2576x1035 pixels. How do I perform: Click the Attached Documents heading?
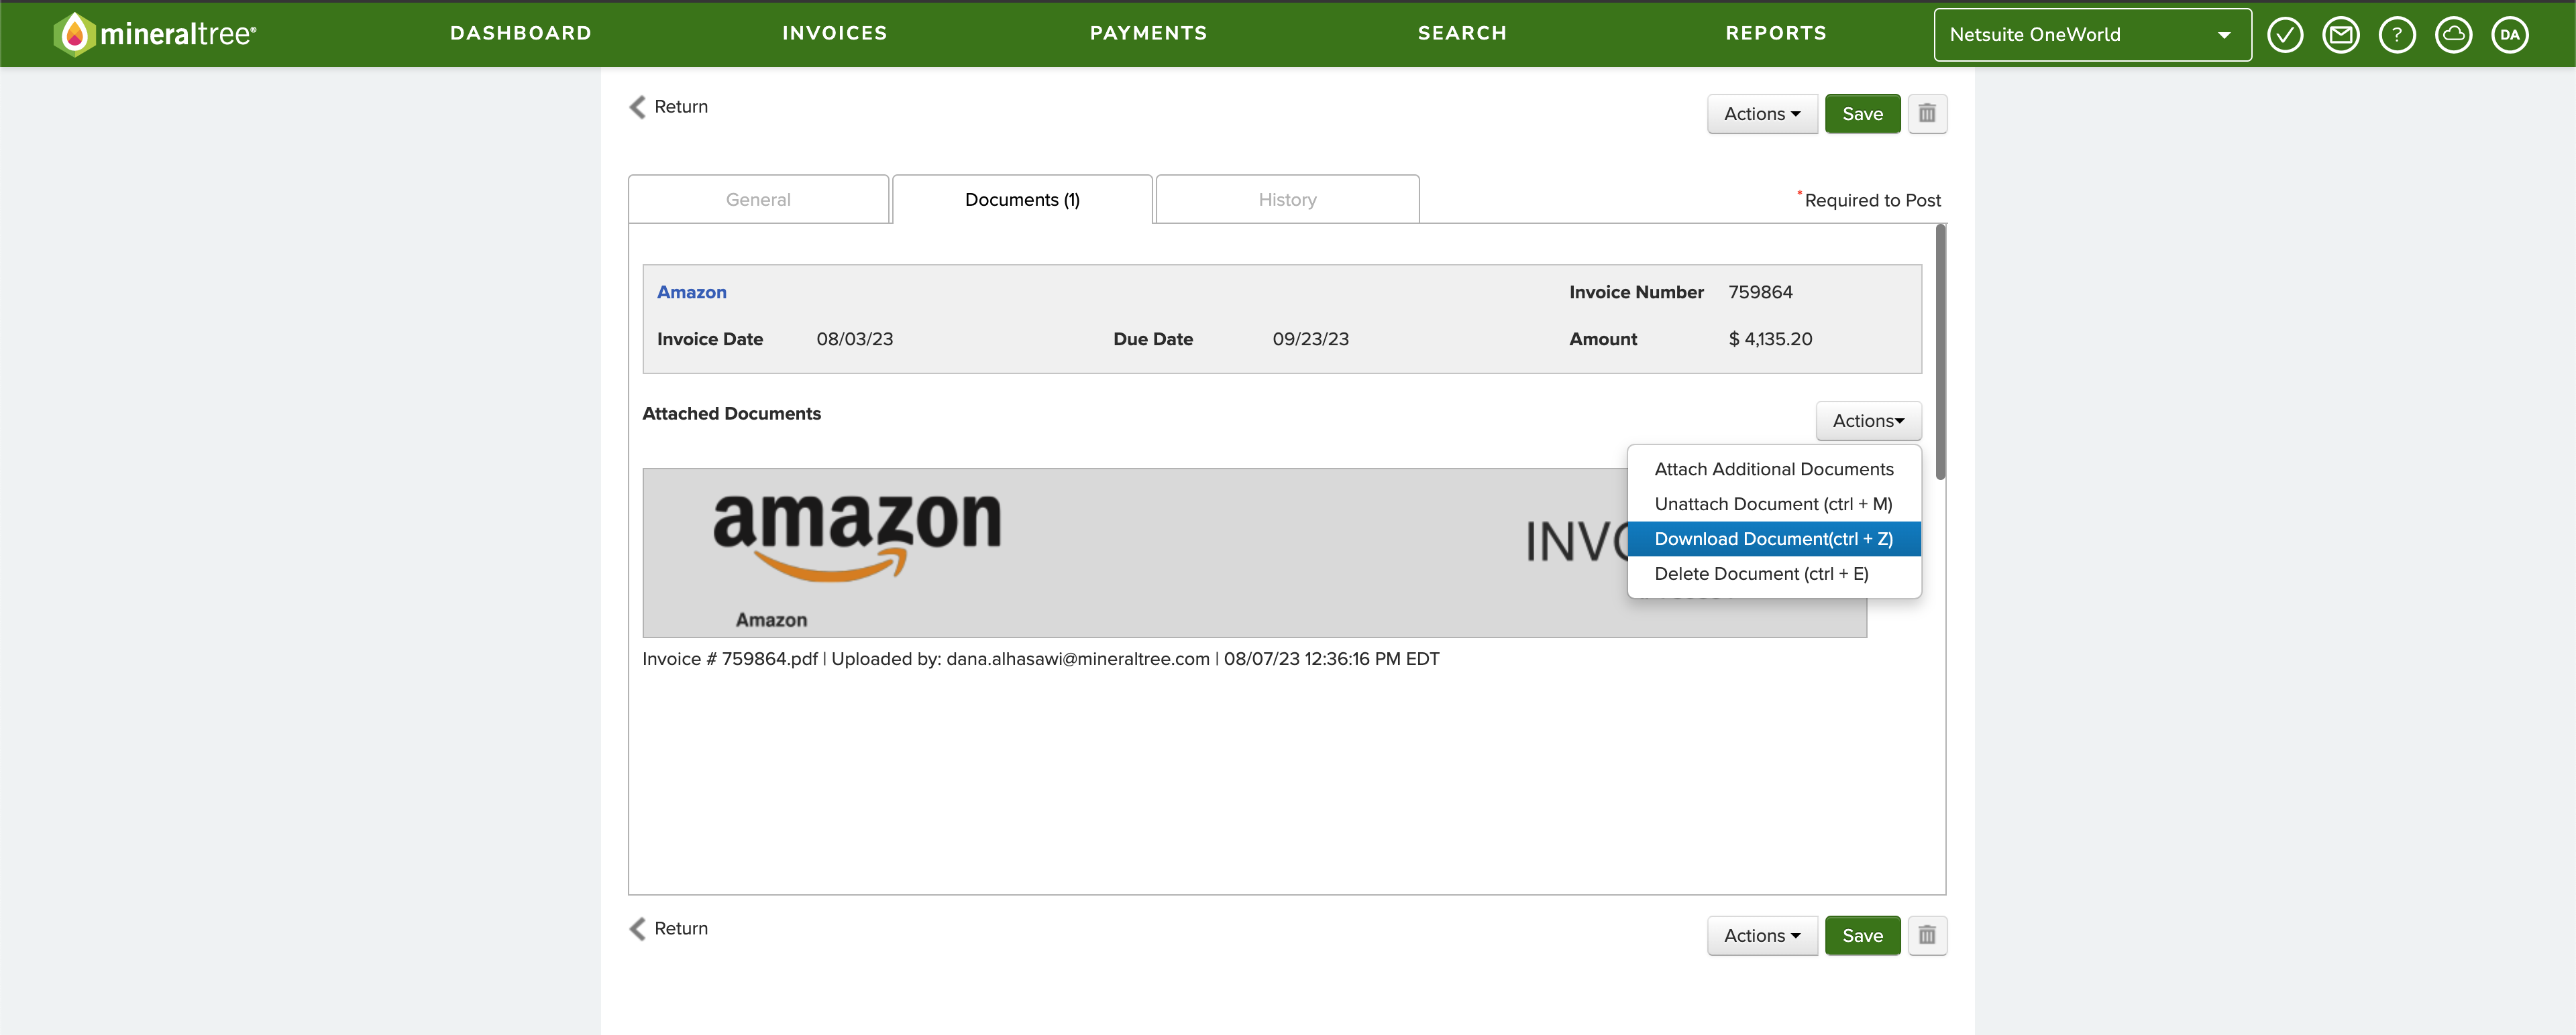pyautogui.click(x=731, y=414)
